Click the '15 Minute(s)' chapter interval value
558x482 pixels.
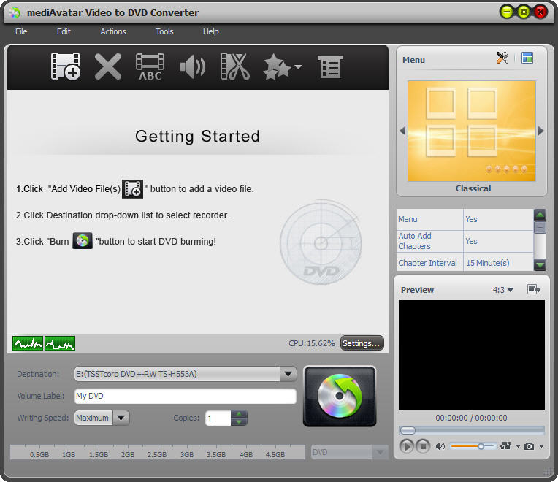488,263
